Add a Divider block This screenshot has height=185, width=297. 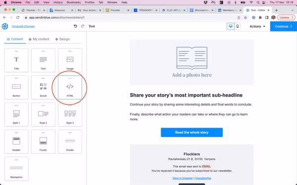[70, 142]
